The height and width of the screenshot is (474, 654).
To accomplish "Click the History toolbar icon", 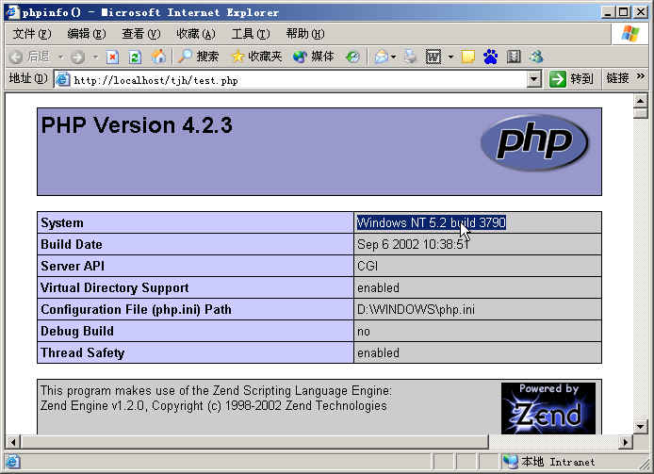I will 352,57.
